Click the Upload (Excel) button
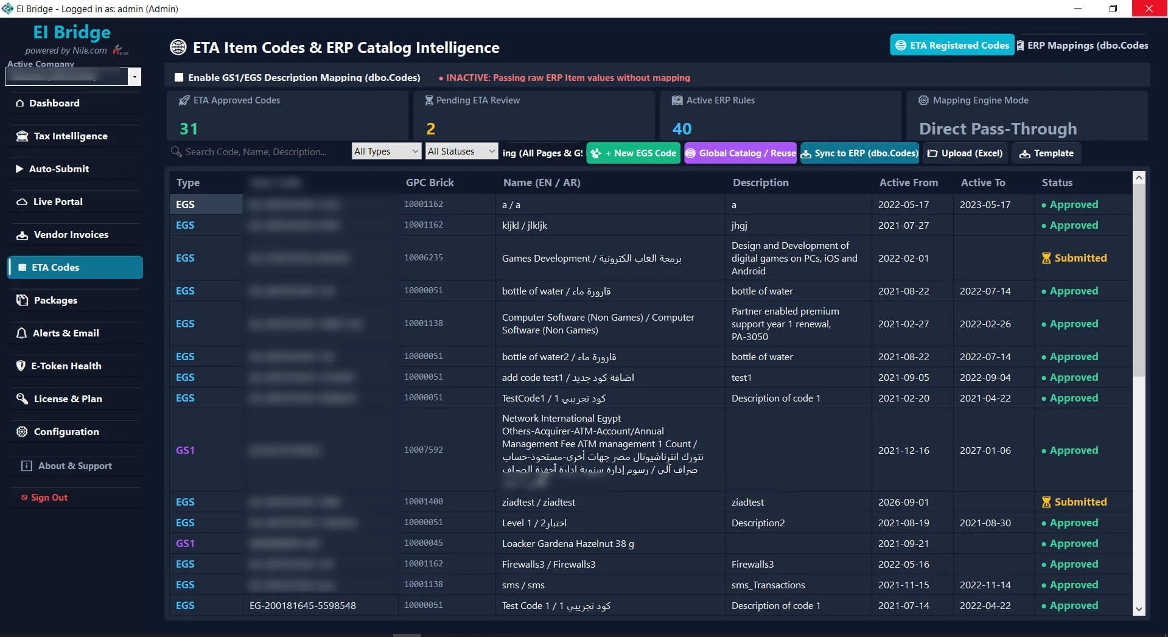 tap(965, 153)
